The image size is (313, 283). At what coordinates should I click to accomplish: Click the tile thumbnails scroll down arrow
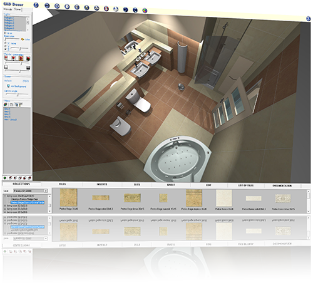click(x=308, y=212)
